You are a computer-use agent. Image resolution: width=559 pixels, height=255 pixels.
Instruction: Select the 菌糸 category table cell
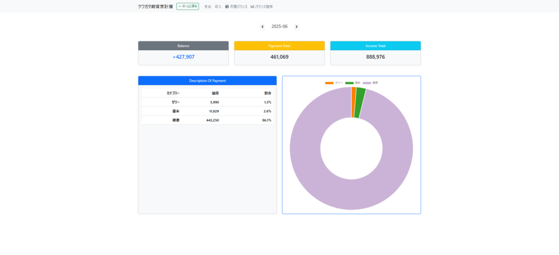pos(161,111)
